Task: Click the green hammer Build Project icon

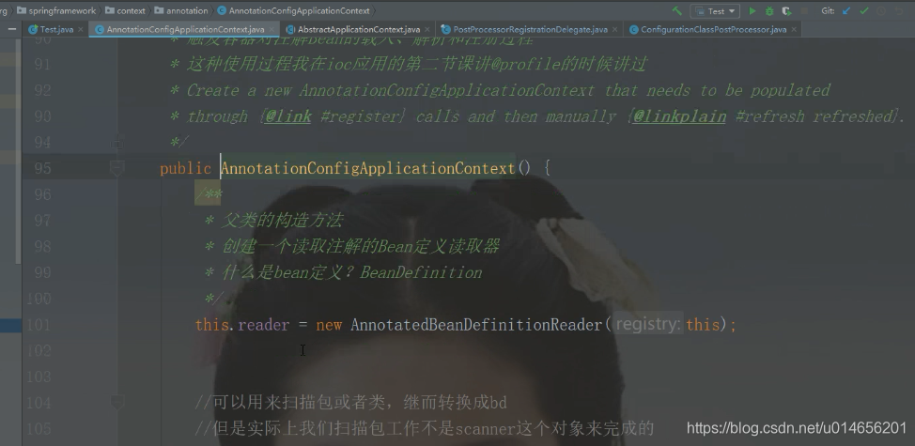Action: click(677, 10)
